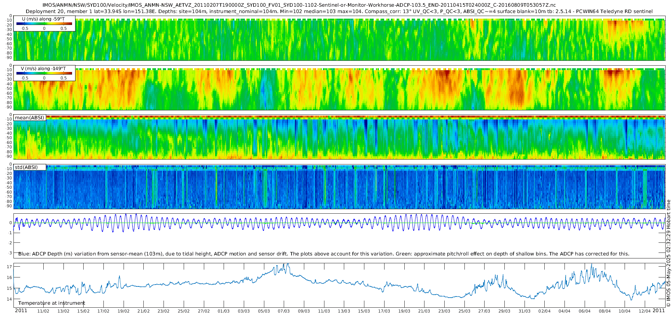Click the 15/03 date tick label
Image resolution: width=672 pixels, height=317 pixels.
364,311
